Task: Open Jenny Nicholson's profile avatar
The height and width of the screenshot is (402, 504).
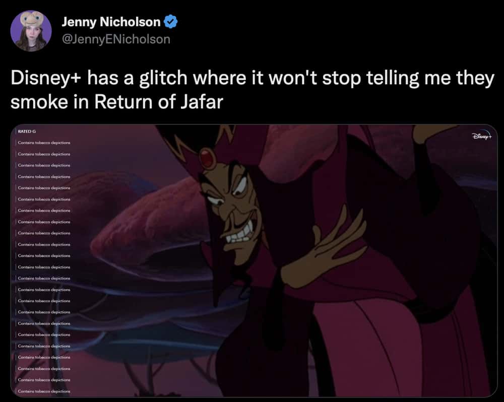Action: point(31,31)
